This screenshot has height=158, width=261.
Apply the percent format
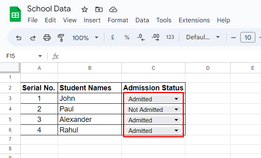(127, 37)
